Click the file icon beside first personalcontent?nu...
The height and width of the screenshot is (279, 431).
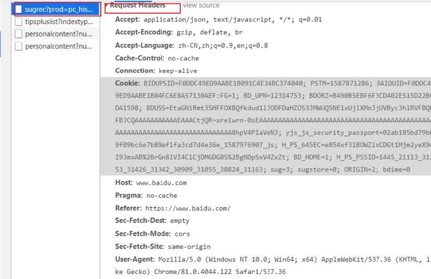click(18, 34)
